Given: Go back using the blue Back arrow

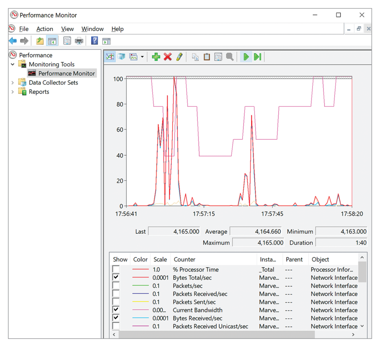Looking at the screenshot, I should tap(13, 41).
